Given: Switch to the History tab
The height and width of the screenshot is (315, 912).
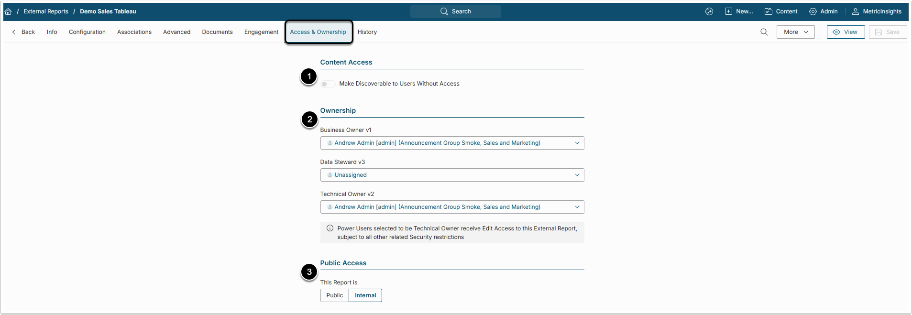Looking at the screenshot, I should point(367,32).
